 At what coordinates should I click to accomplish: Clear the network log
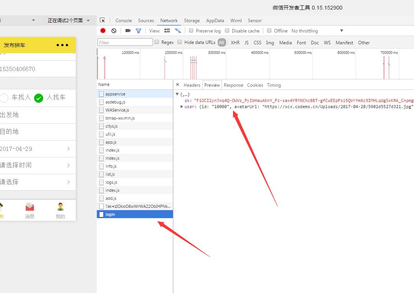point(114,31)
